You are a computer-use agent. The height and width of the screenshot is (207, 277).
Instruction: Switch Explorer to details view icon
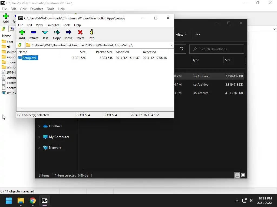coord(237,175)
